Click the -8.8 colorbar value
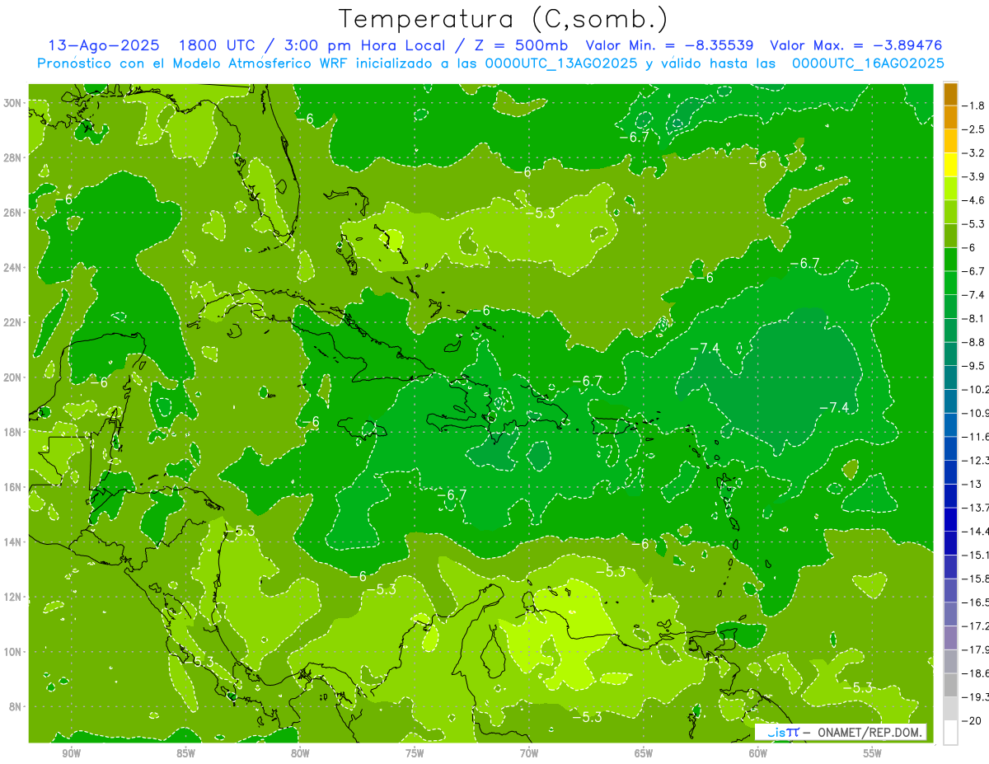Viewport: 989px width, 764px height. (x=973, y=342)
